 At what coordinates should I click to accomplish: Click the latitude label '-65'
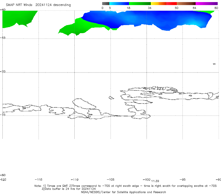coord(3,38)
